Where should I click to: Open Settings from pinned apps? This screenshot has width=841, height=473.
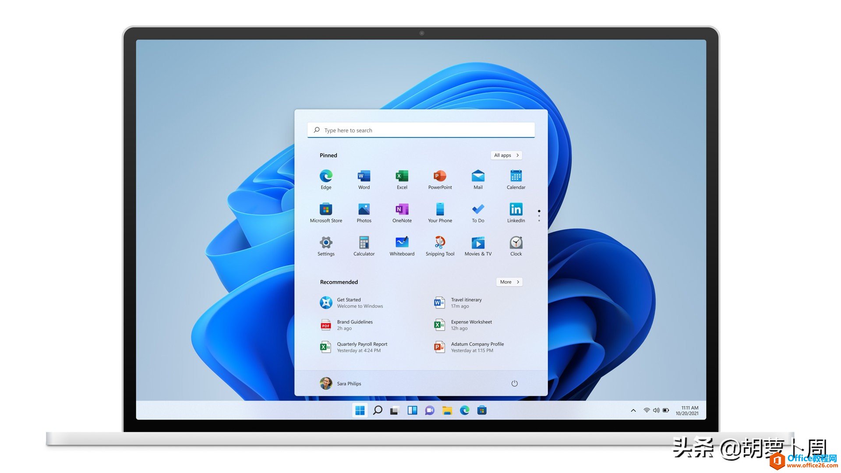[326, 243]
